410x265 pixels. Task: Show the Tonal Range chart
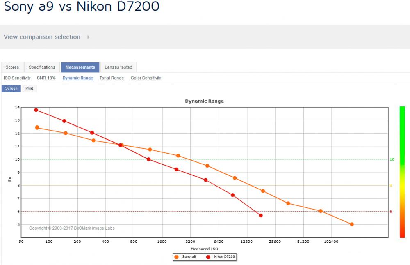tap(112, 78)
